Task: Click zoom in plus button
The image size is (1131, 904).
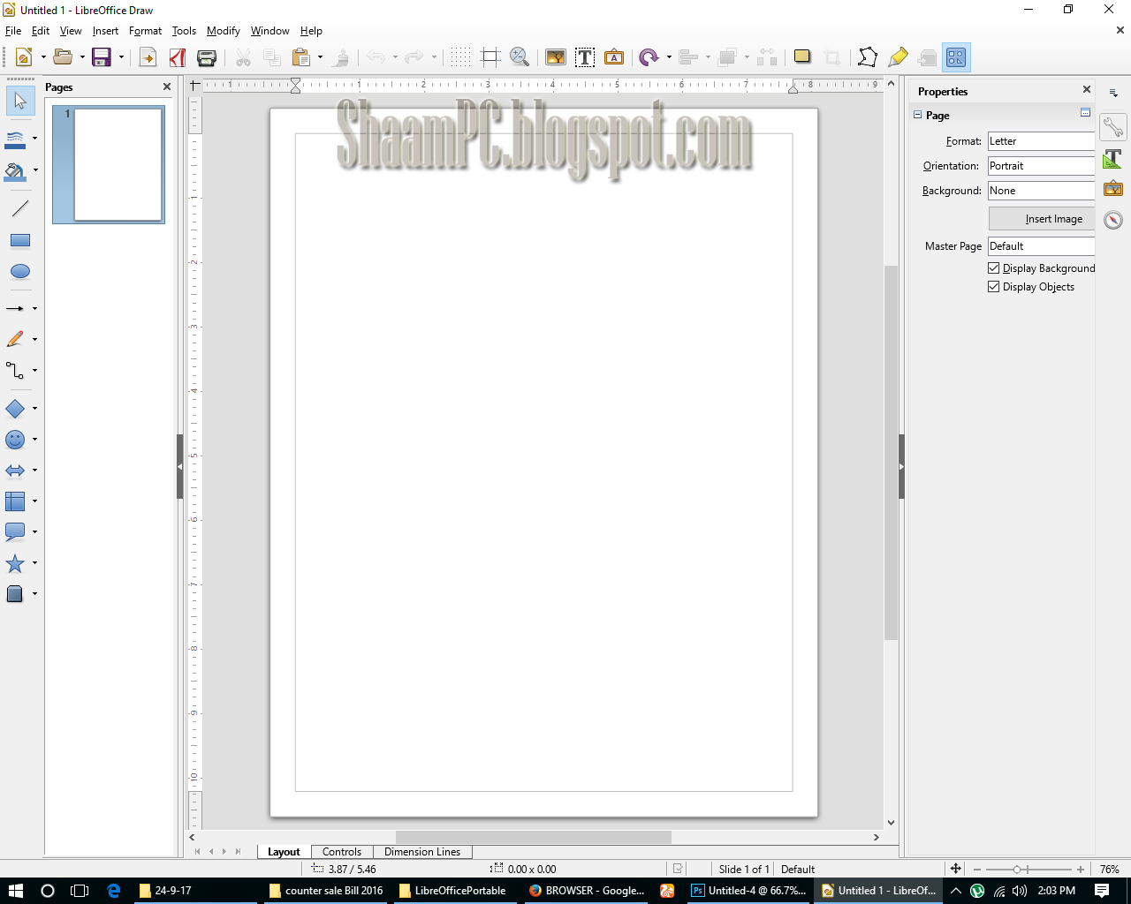Action: [1080, 870]
